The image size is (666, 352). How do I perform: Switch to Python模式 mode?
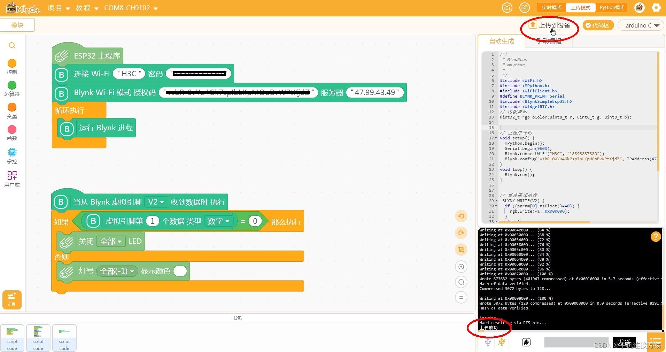[x=612, y=8]
